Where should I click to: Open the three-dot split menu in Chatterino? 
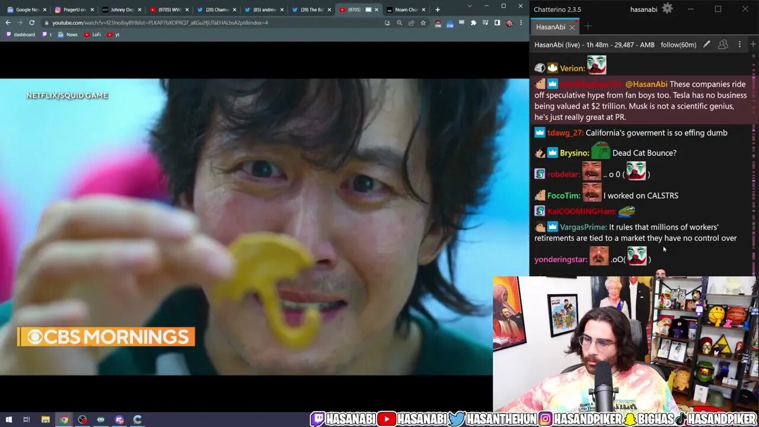tap(739, 44)
